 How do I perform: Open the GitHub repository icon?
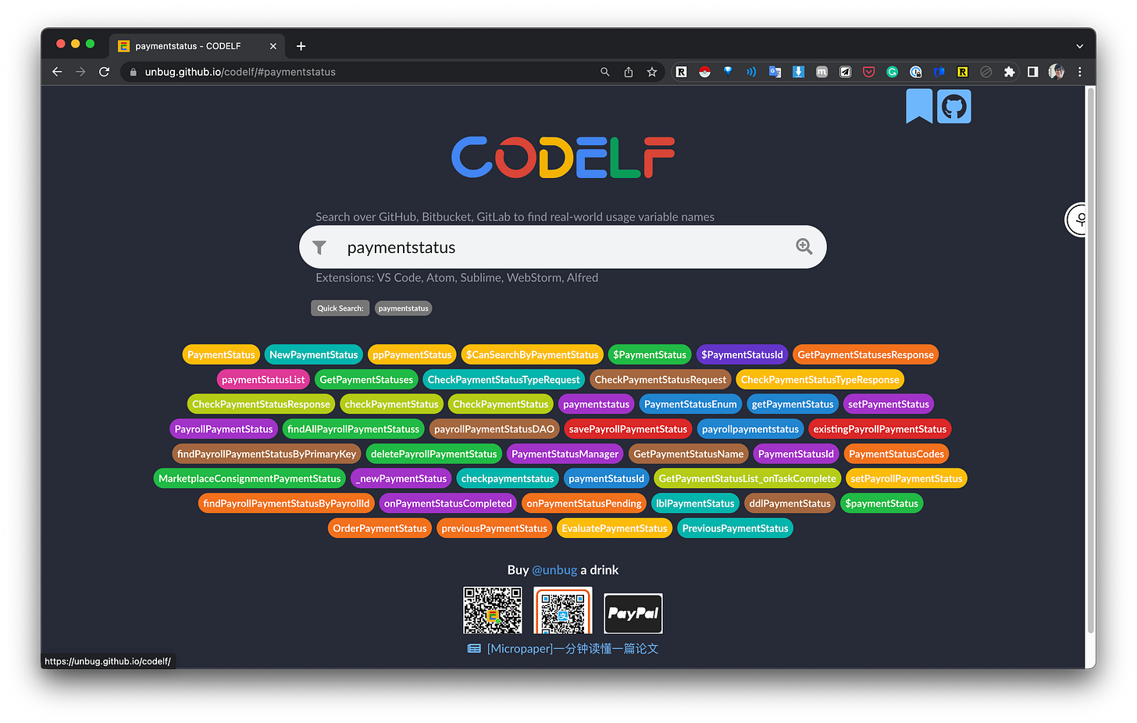pyautogui.click(x=953, y=106)
